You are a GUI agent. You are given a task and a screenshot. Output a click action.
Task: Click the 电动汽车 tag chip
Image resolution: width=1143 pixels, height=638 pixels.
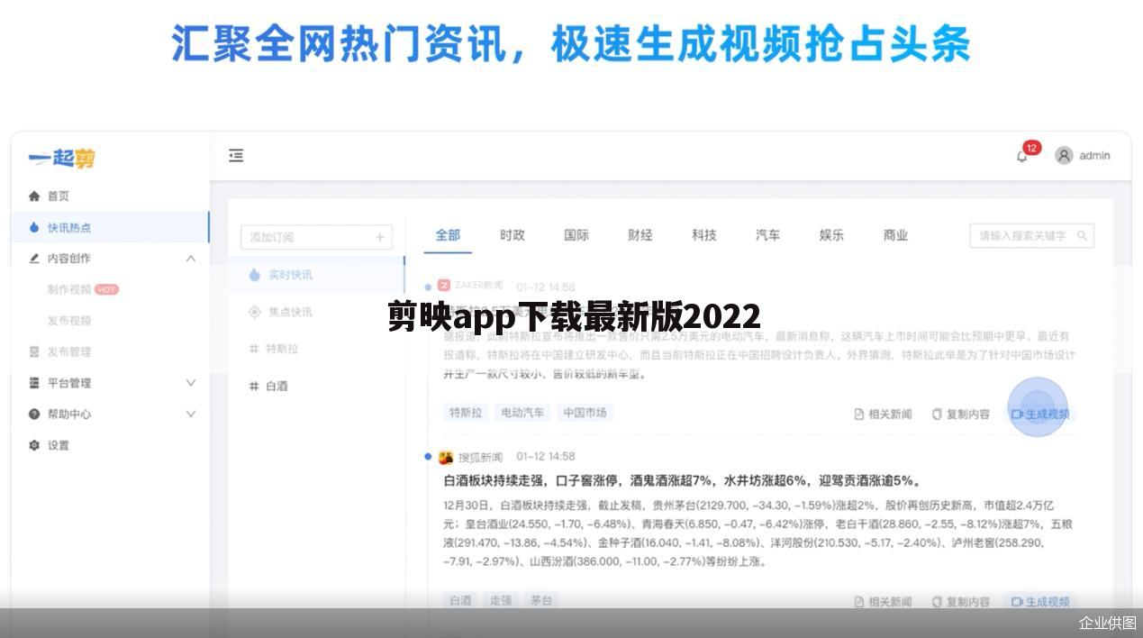[x=522, y=413]
